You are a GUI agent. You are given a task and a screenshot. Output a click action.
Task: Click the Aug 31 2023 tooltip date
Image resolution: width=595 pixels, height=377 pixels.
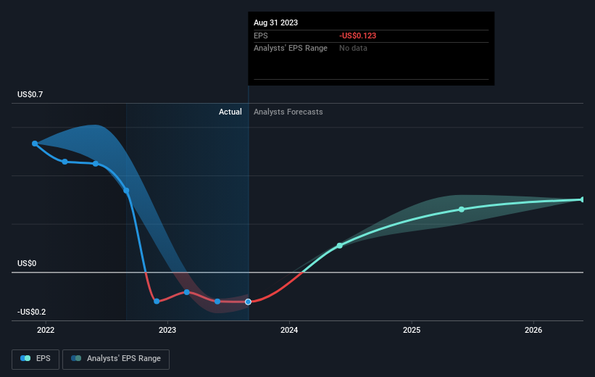click(x=275, y=22)
